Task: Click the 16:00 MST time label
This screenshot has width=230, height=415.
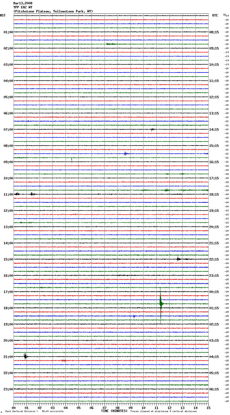Action: pos(8,276)
